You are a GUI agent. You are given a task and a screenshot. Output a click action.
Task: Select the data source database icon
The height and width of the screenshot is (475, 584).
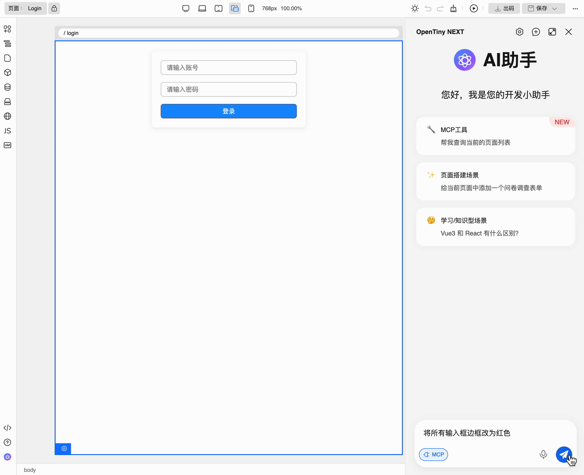coord(7,87)
